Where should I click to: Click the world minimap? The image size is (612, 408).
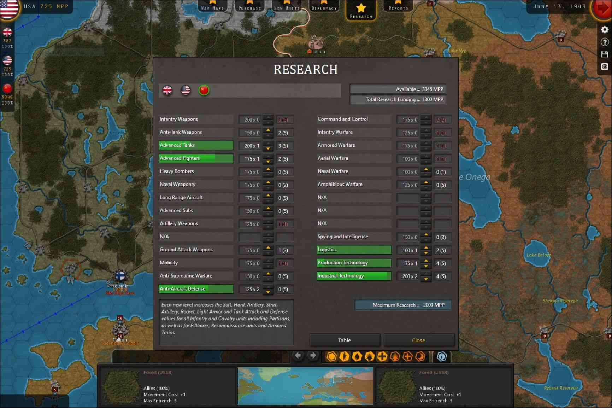coord(305,386)
